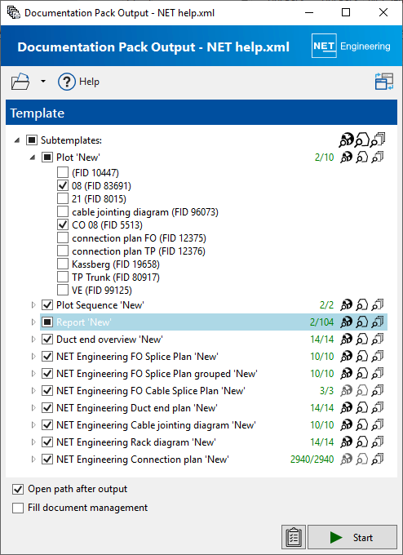Click the globe search icon for Subtemplates
403x555 pixels.
click(346, 140)
